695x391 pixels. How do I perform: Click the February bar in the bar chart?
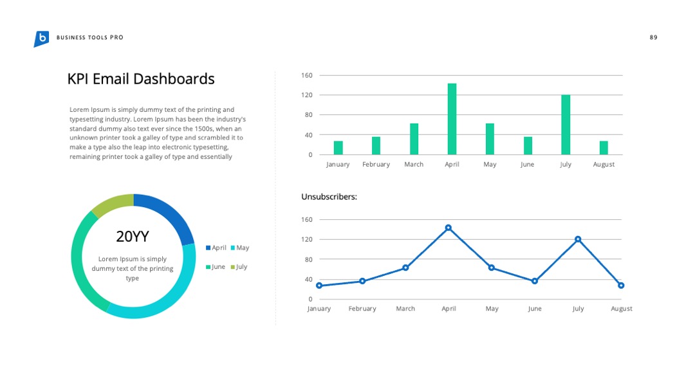coord(376,146)
